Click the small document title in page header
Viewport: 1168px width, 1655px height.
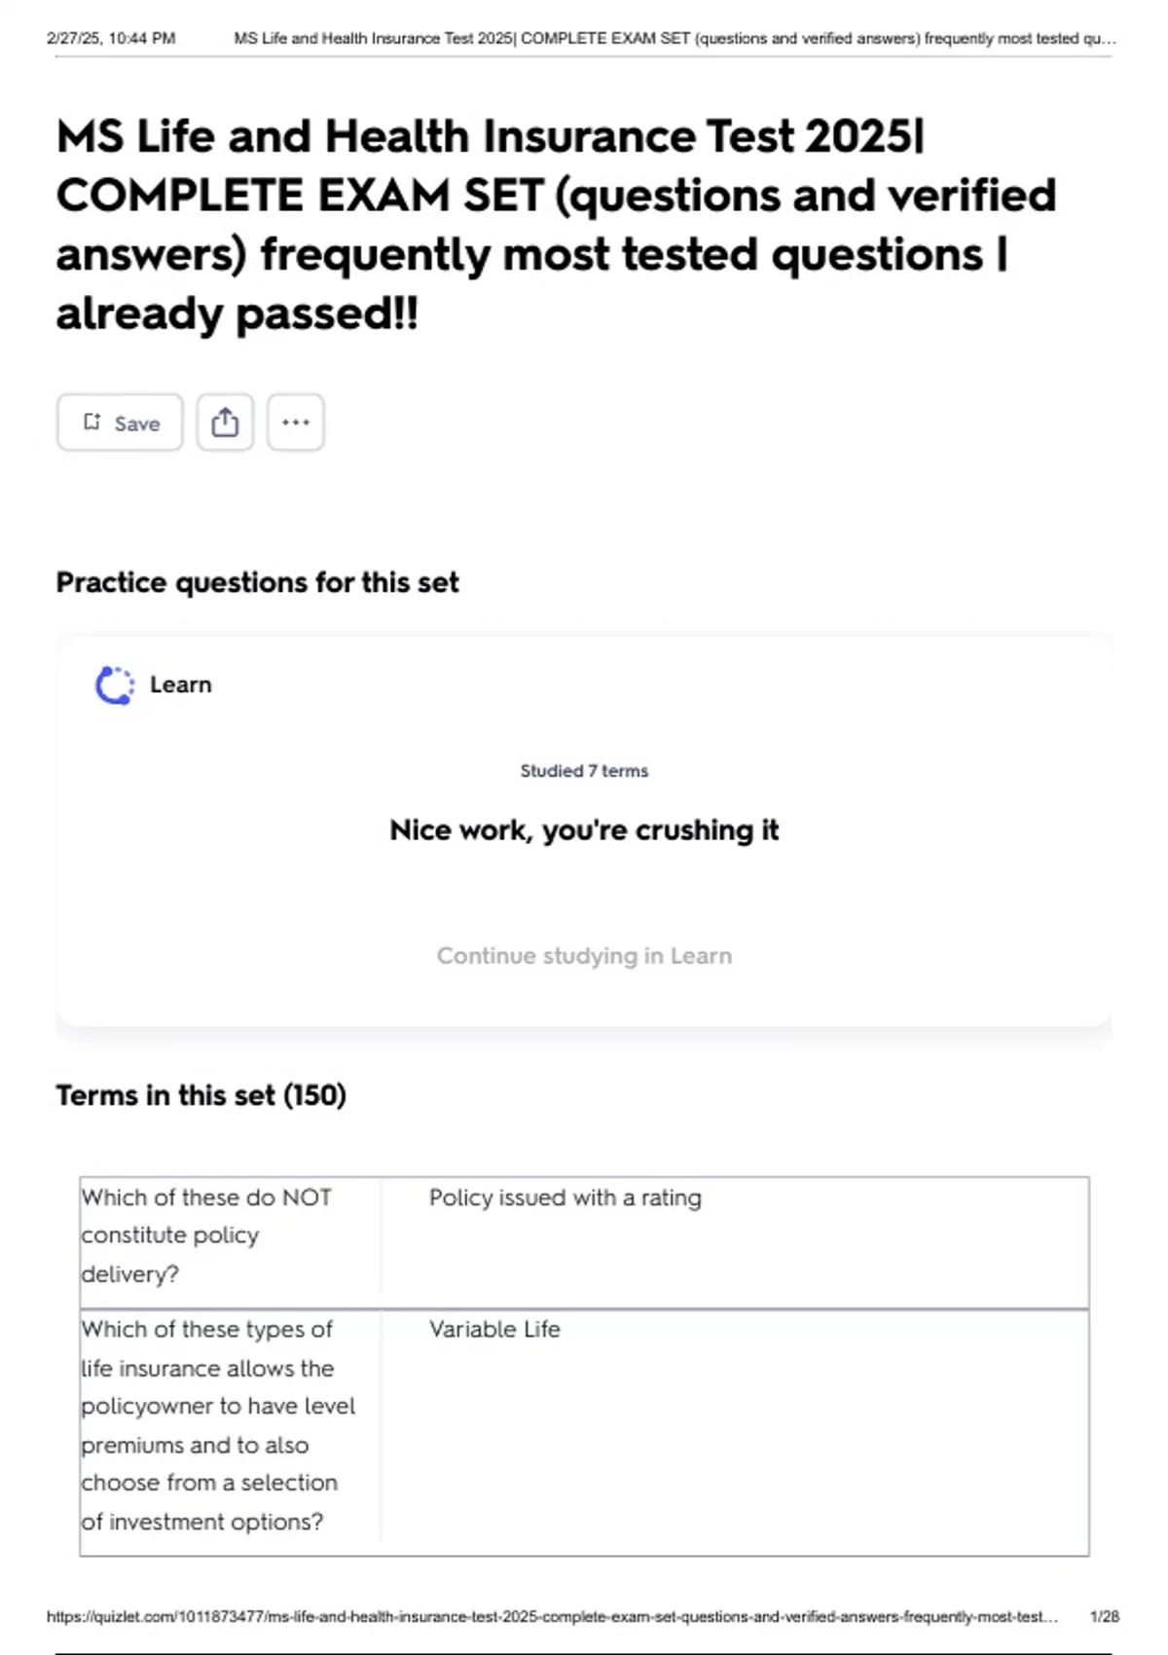(675, 39)
